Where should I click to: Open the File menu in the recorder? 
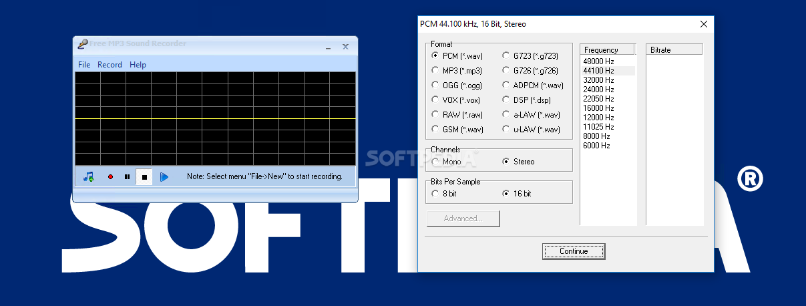click(84, 65)
